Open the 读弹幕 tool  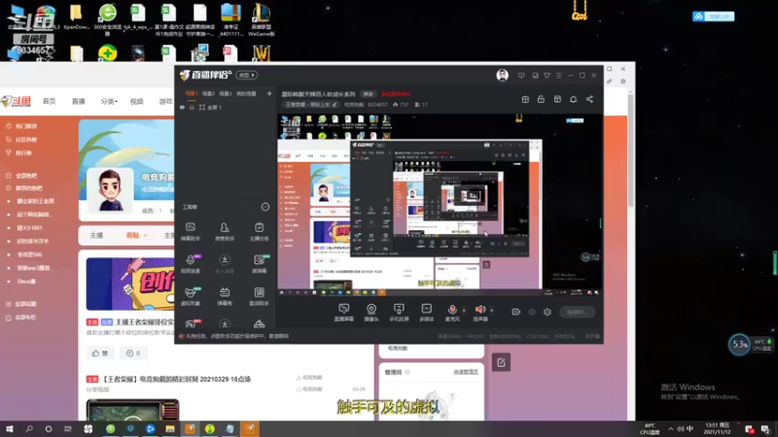259,263
